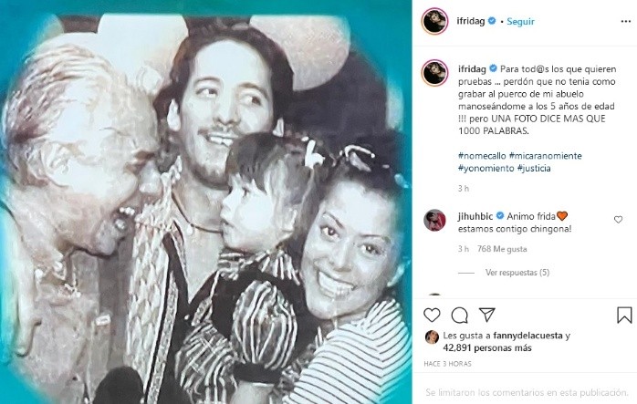Like the post with the heart icon

point(432,315)
